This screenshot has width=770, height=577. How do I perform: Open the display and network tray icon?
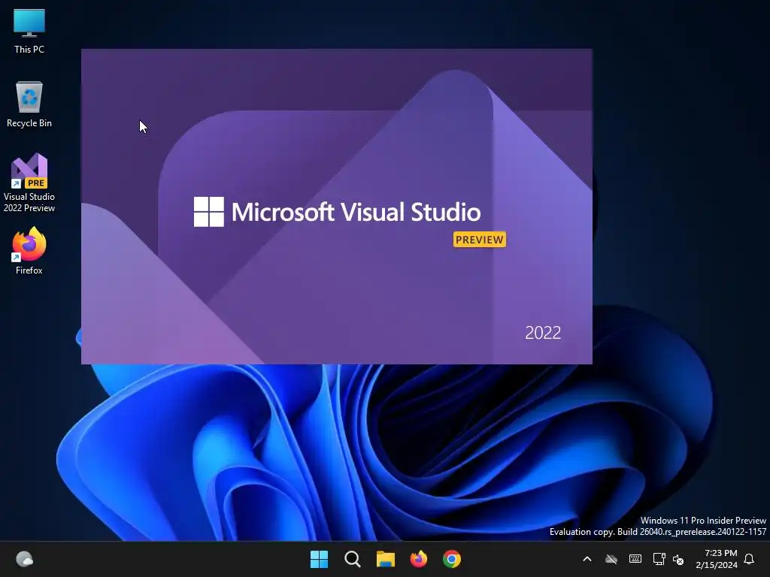659,559
